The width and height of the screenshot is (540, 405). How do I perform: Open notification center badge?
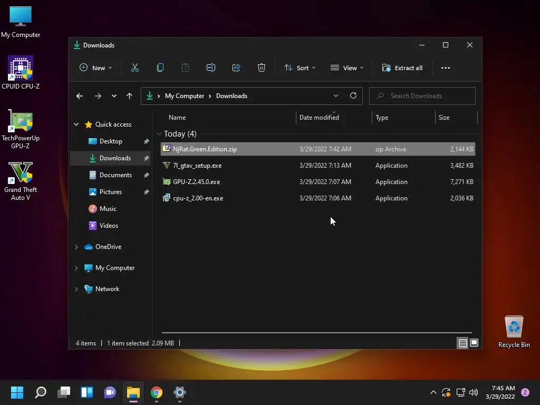525,392
